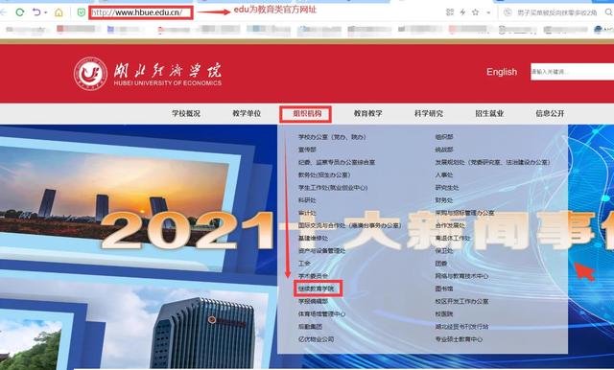Viewport: 614px width, 370px height.
Task: Select 后勤集团 in the dropdown
Action: (310, 326)
